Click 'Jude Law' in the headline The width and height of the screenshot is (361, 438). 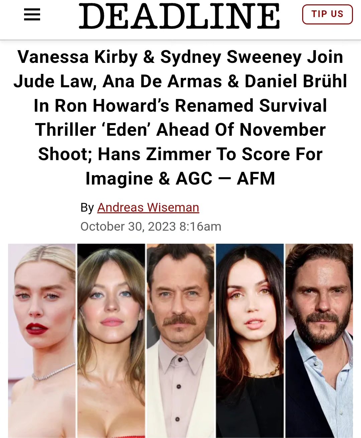click(53, 81)
